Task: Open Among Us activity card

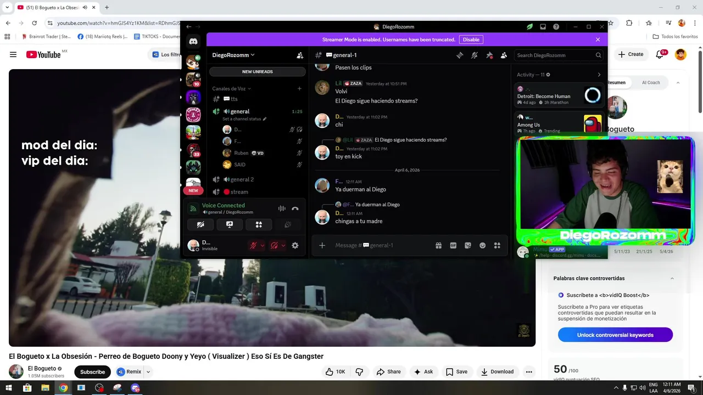Action: pos(560,124)
